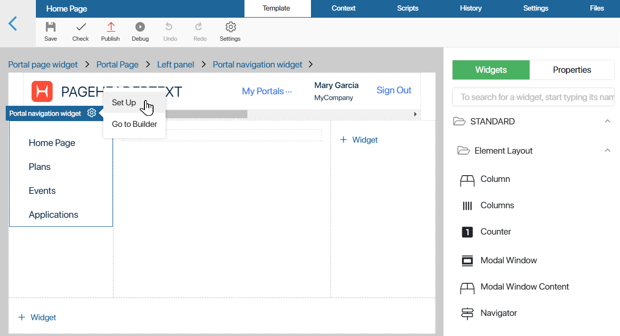The width and height of the screenshot is (620, 336).
Task: Add a widget in the bottom area
Action: pyautogui.click(x=37, y=317)
